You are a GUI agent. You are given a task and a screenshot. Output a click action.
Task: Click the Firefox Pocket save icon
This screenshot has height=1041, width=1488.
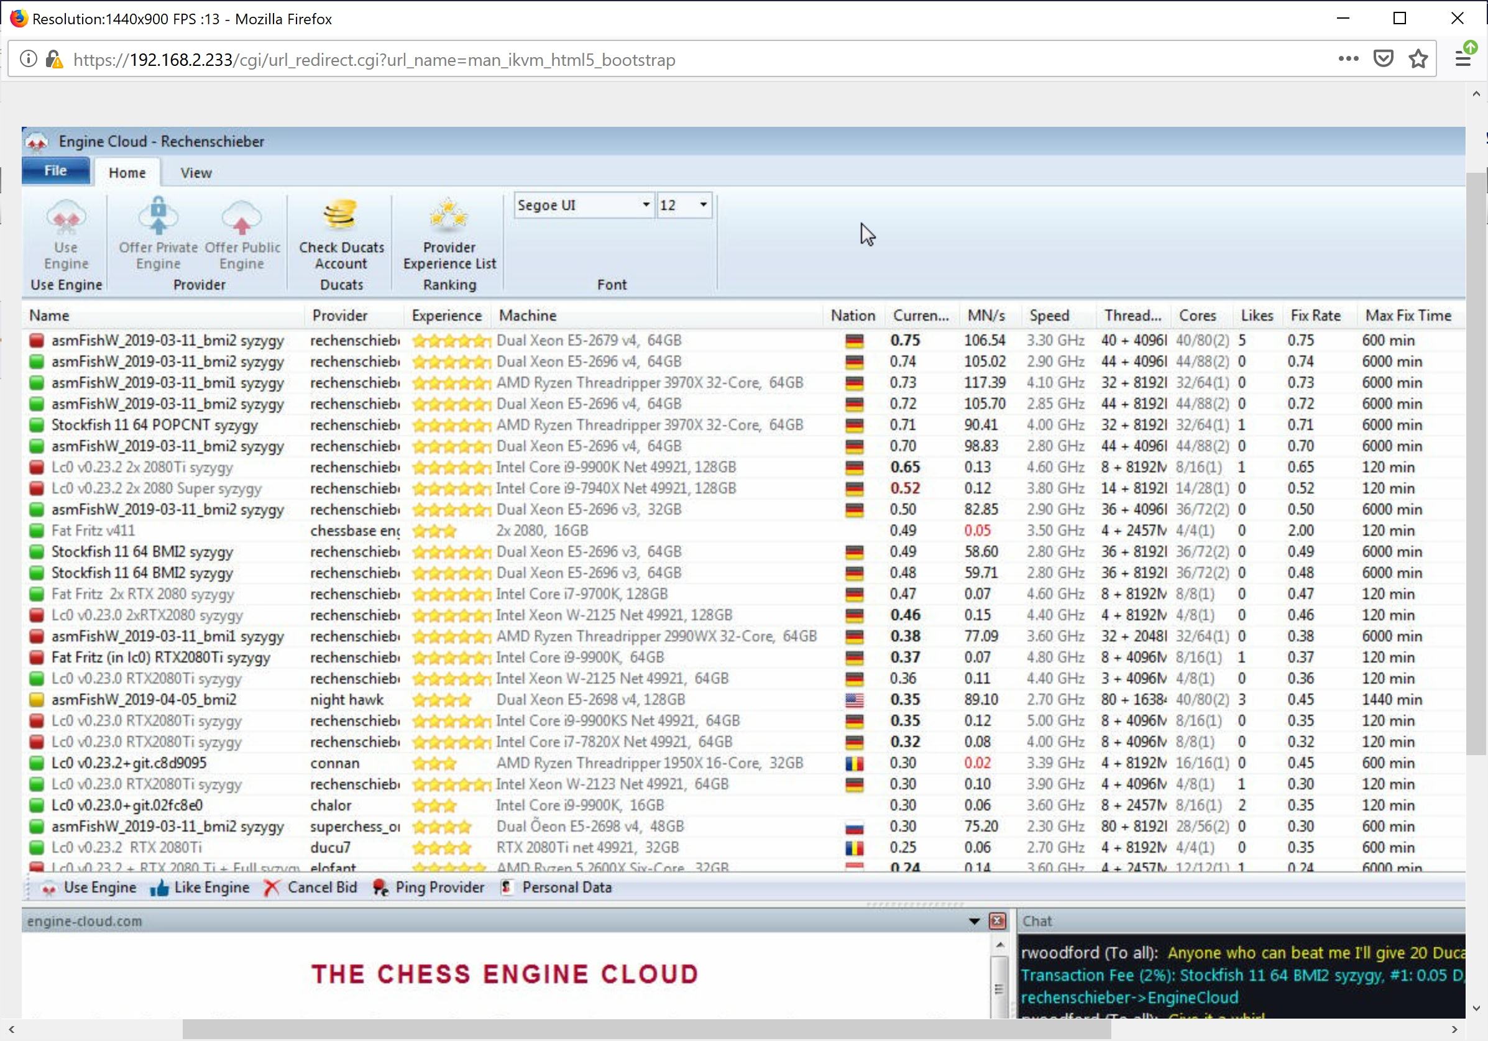pos(1383,59)
